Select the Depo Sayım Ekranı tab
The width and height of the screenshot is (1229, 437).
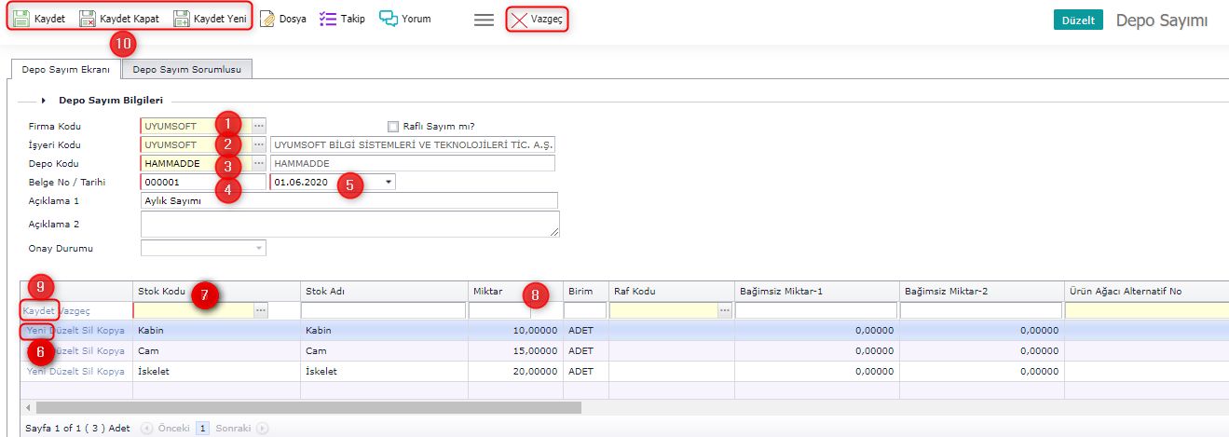pyautogui.click(x=65, y=69)
